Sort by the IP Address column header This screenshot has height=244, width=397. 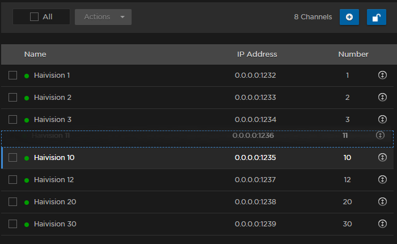pos(257,54)
